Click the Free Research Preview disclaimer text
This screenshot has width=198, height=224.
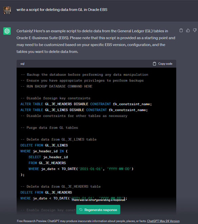pos(82,221)
